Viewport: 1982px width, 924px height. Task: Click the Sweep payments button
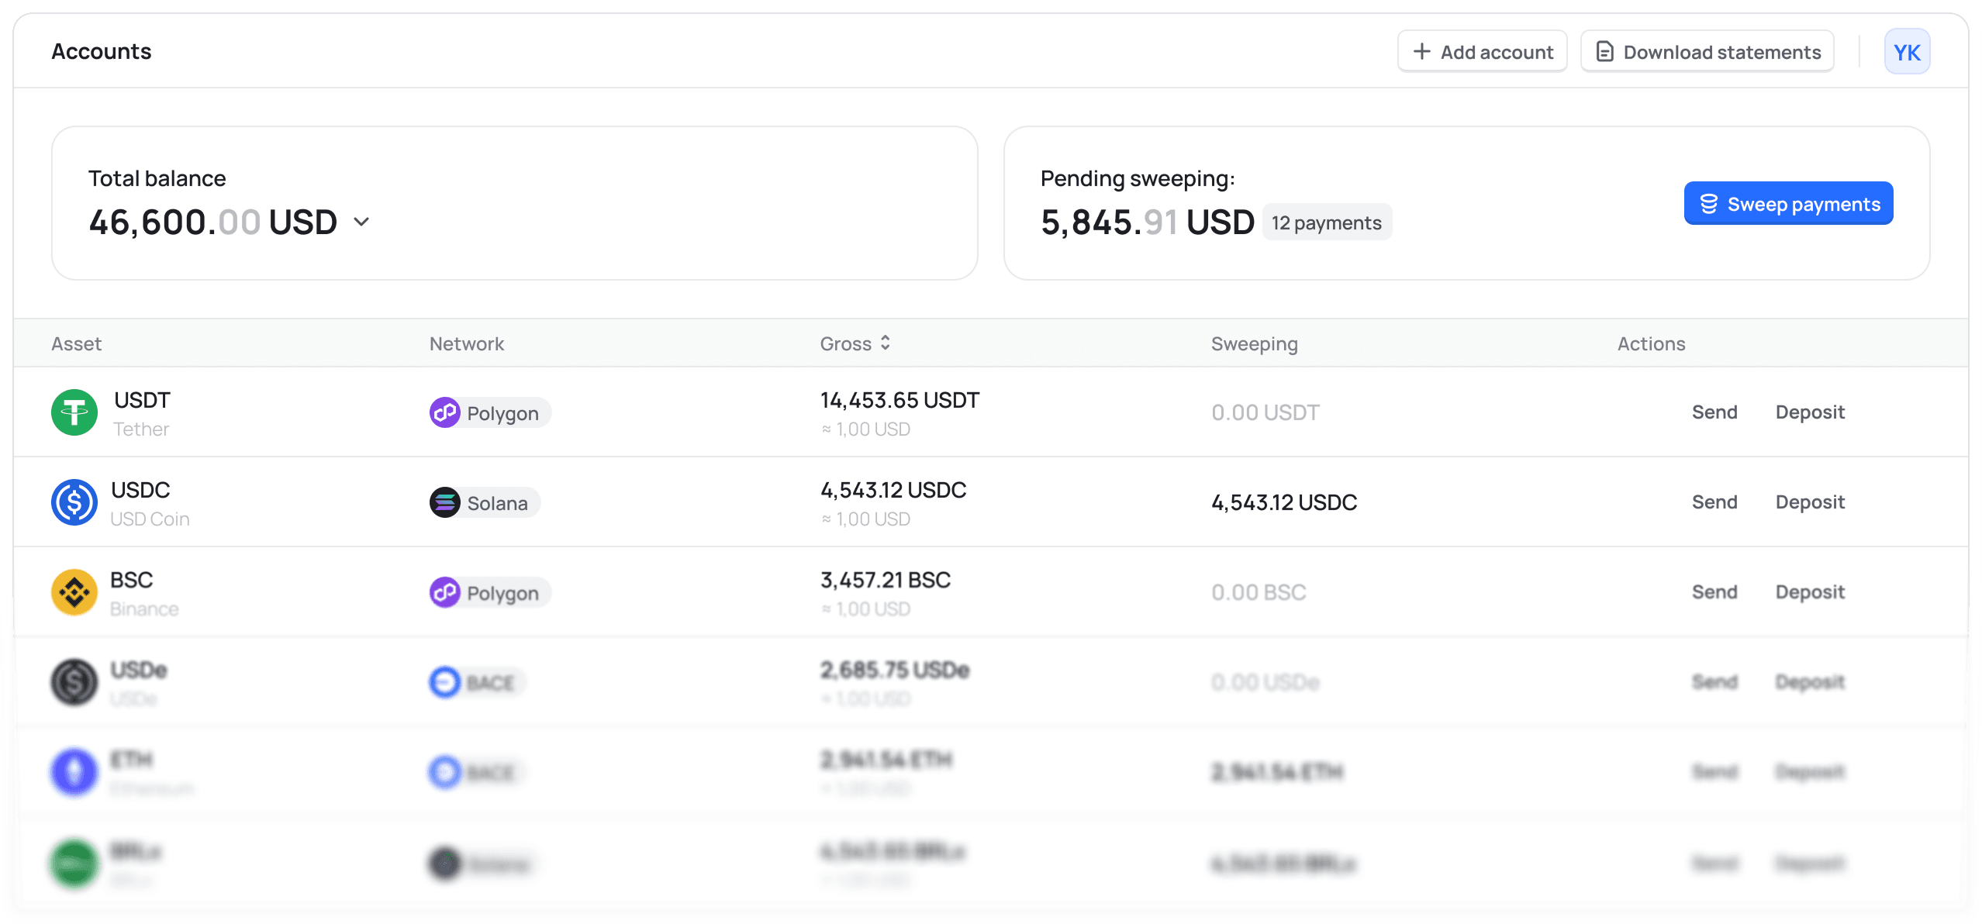(x=1788, y=202)
